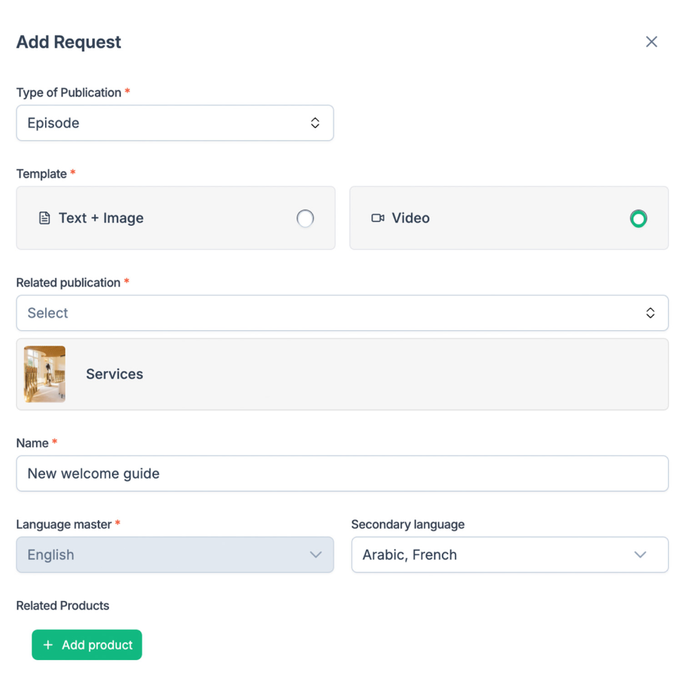Screen dimensions: 682x682
Task: Click the camera icon beside Video
Action: pos(378,218)
